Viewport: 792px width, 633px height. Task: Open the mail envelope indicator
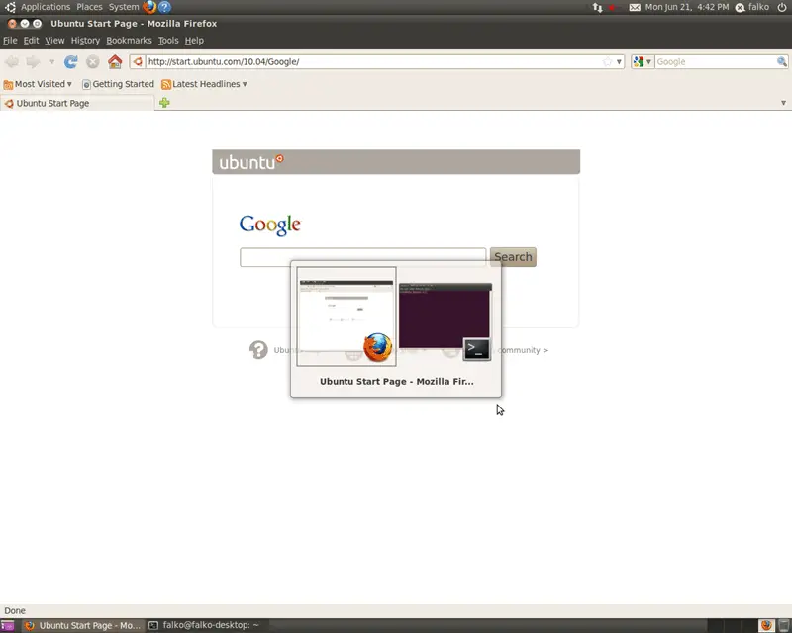click(x=635, y=7)
